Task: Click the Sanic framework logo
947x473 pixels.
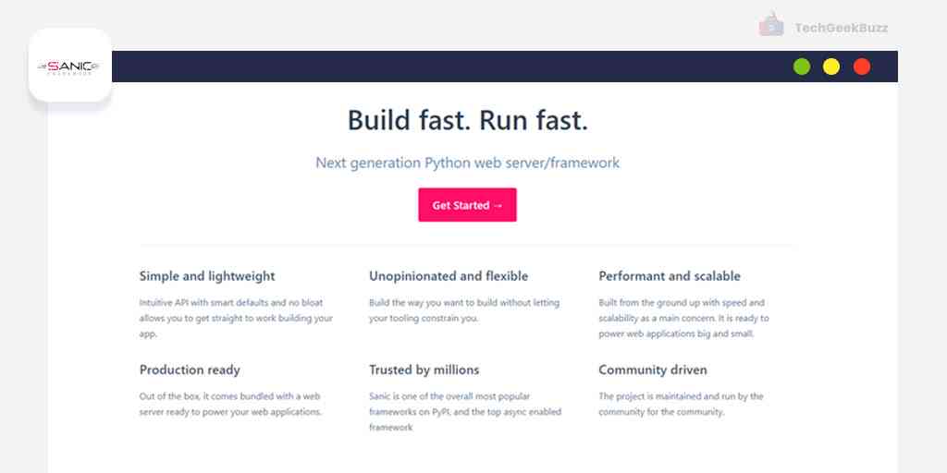Action: tap(70, 67)
